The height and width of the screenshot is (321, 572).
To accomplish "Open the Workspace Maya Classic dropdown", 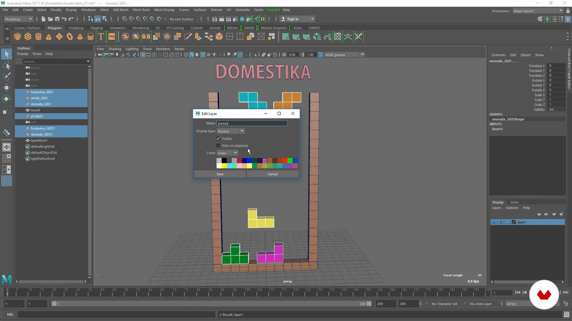I will click(538, 11).
